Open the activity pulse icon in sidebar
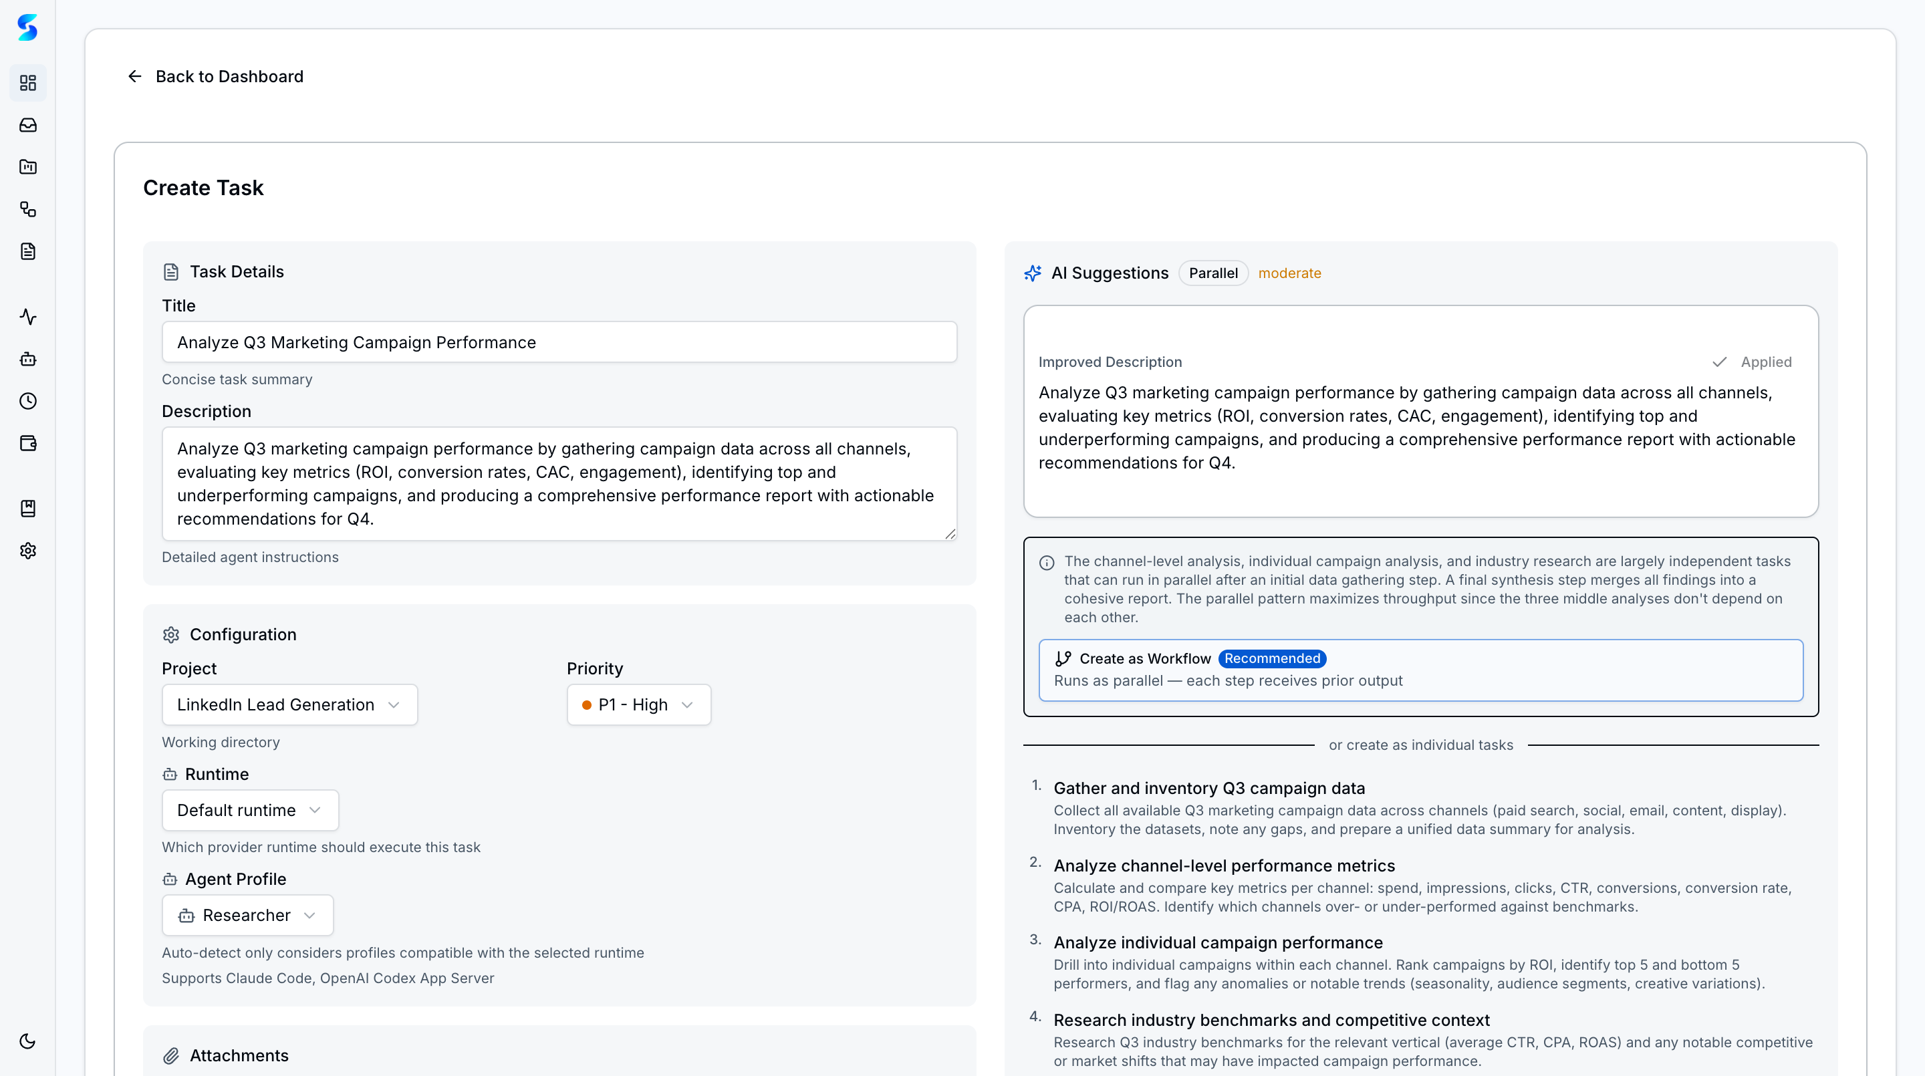1925x1076 pixels. pos(27,317)
